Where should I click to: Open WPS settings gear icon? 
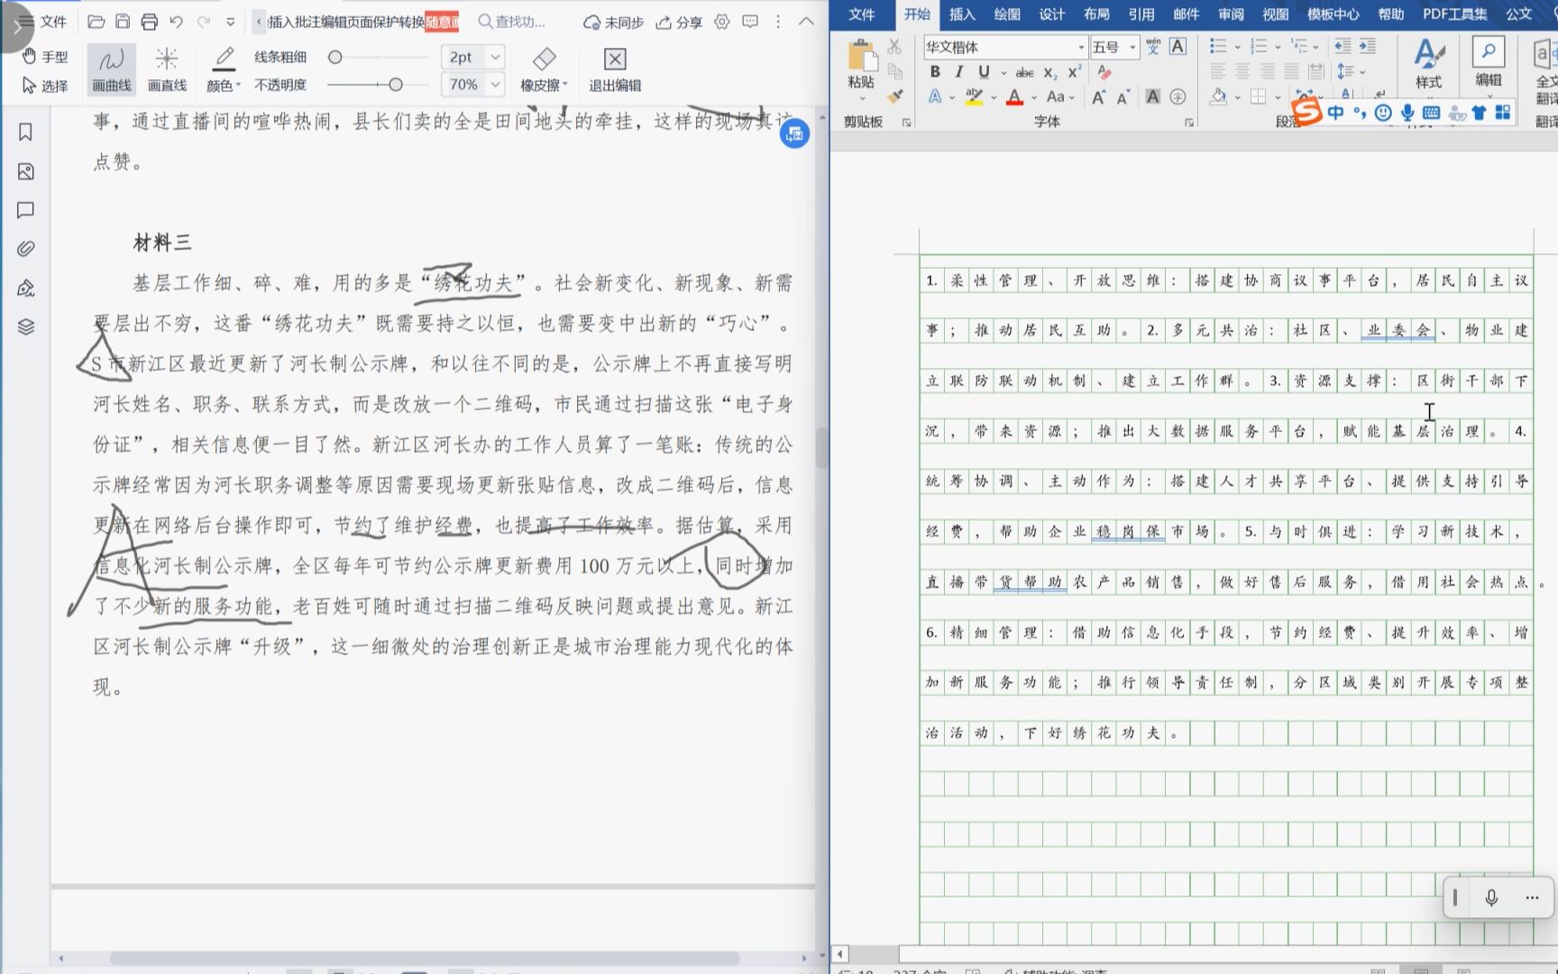click(722, 22)
